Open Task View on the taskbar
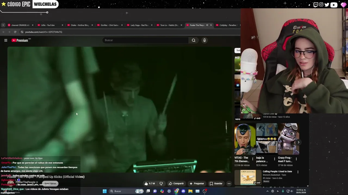348x195 pixels. point(148,191)
